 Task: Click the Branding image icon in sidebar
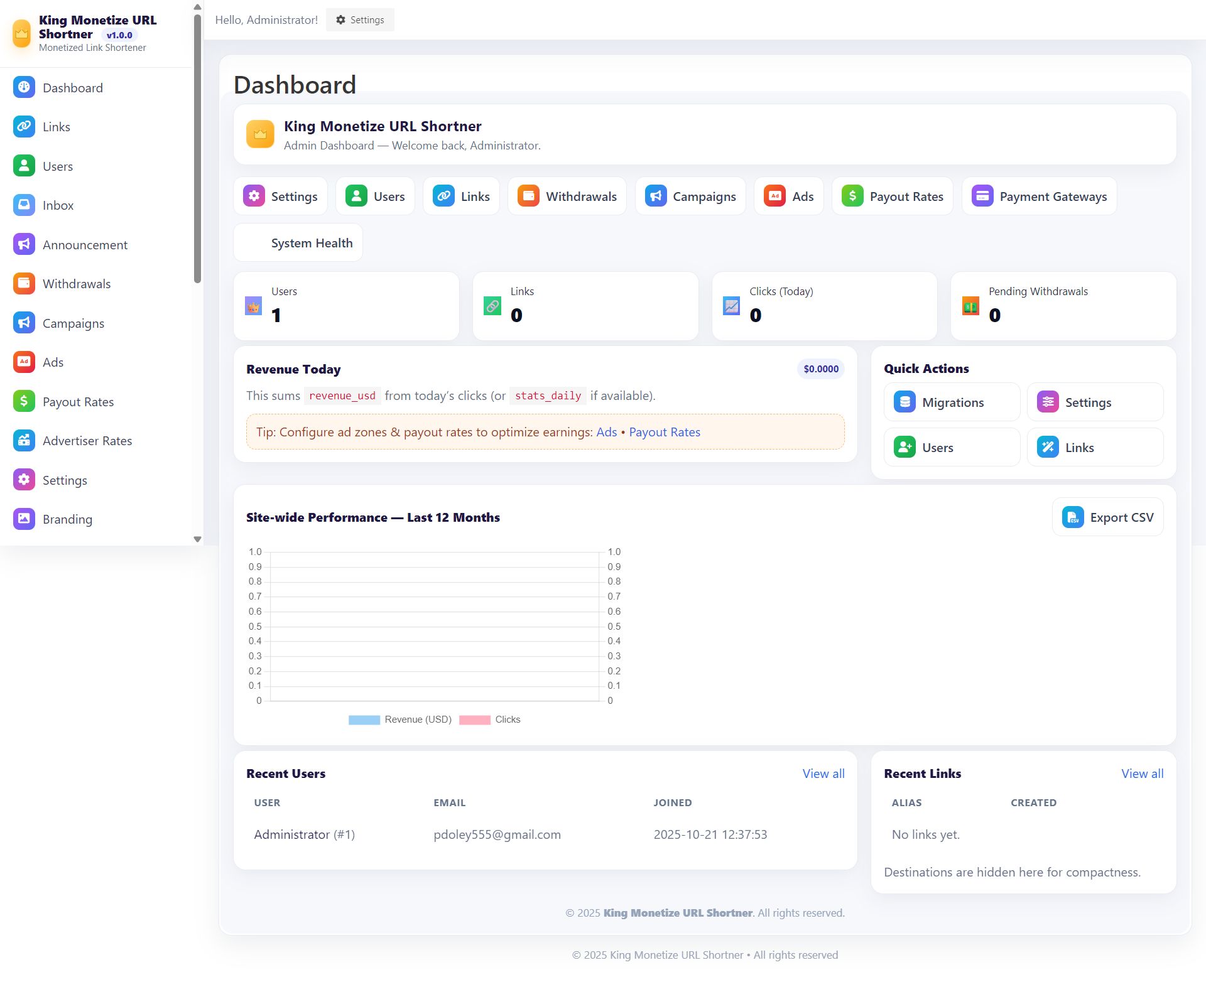[x=24, y=519]
